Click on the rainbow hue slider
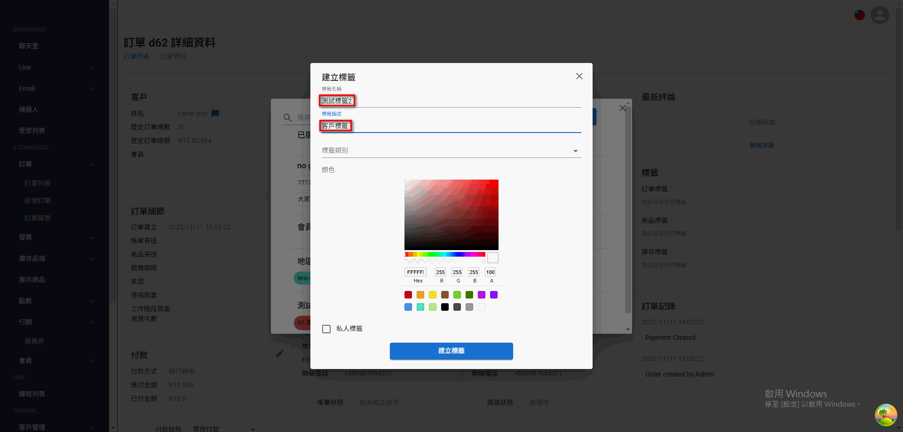903x432 pixels. [445, 254]
